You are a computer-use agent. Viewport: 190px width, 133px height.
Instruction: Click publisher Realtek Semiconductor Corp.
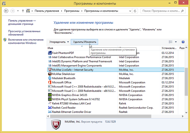(x=136, y=108)
